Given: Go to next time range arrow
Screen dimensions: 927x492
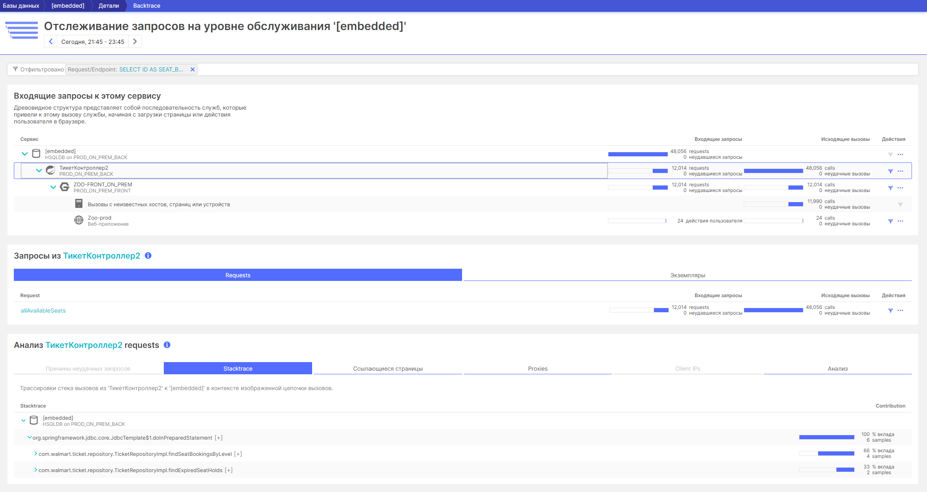Looking at the screenshot, I should [x=135, y=42].
